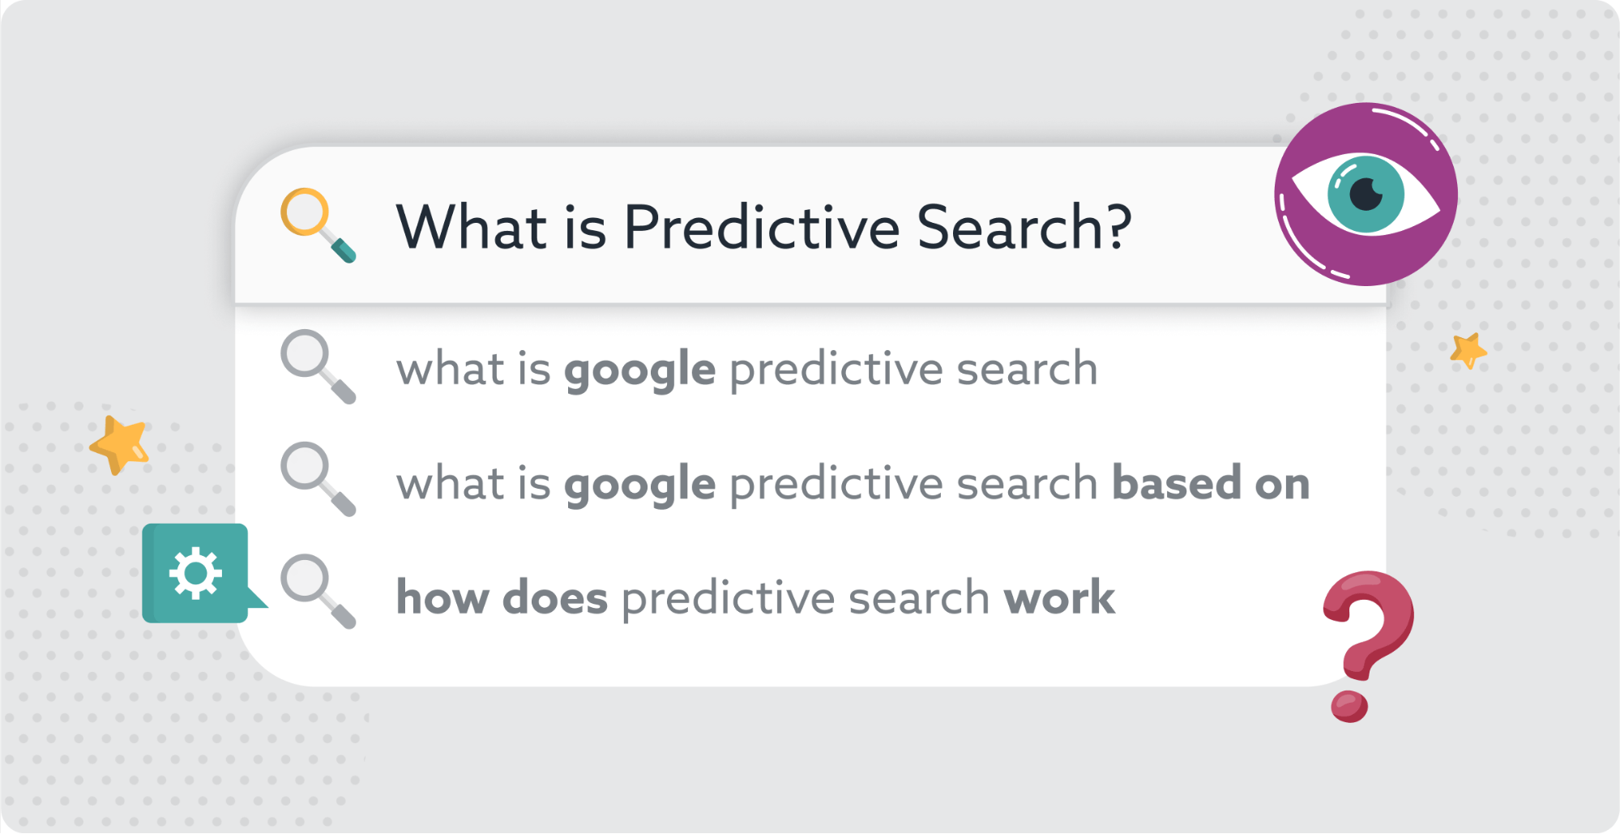Click the bold words 'how does'
Image resolution: width=1620 pixels, height=834 pixels.
pos(502,598)
